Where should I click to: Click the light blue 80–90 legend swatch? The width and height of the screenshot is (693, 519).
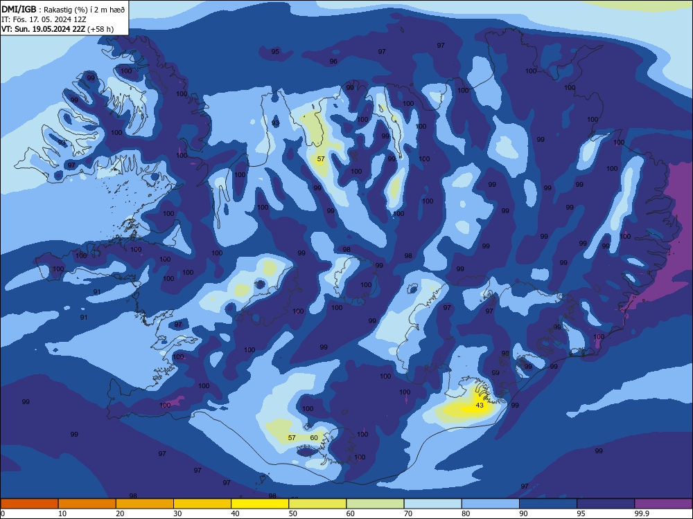pos(491,504)
